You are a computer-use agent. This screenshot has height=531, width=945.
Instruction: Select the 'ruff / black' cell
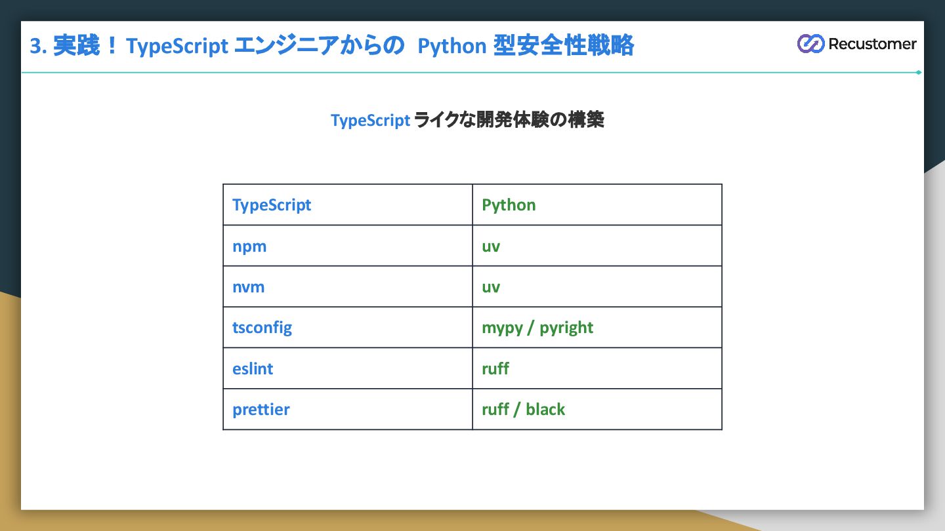pyautogui.click(x=597, y=409)
